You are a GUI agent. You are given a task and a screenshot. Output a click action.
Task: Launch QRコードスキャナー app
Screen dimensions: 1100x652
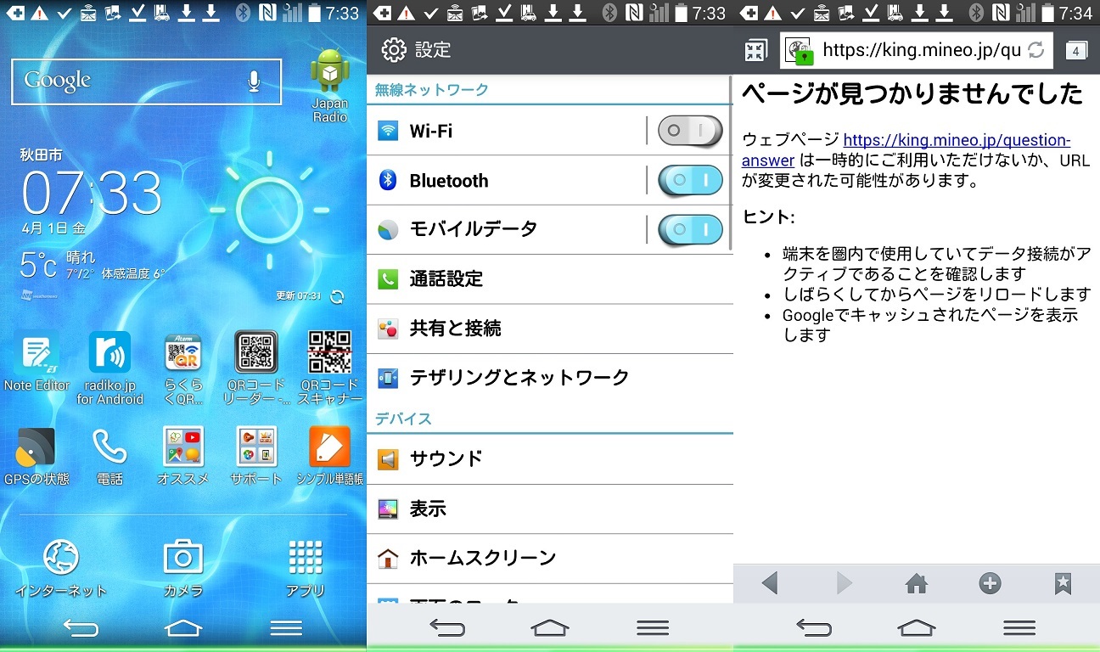click(x=330, y=368)
